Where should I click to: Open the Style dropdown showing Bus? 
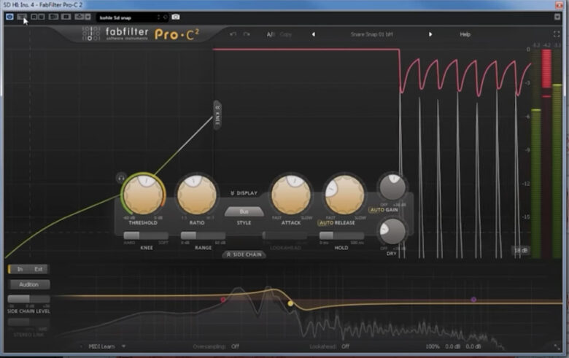[x=244, y=212]
